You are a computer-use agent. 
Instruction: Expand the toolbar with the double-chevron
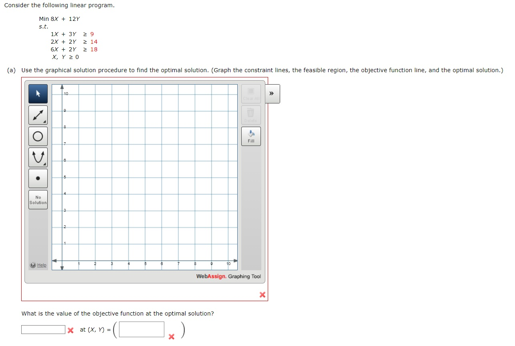click(272, 93)
